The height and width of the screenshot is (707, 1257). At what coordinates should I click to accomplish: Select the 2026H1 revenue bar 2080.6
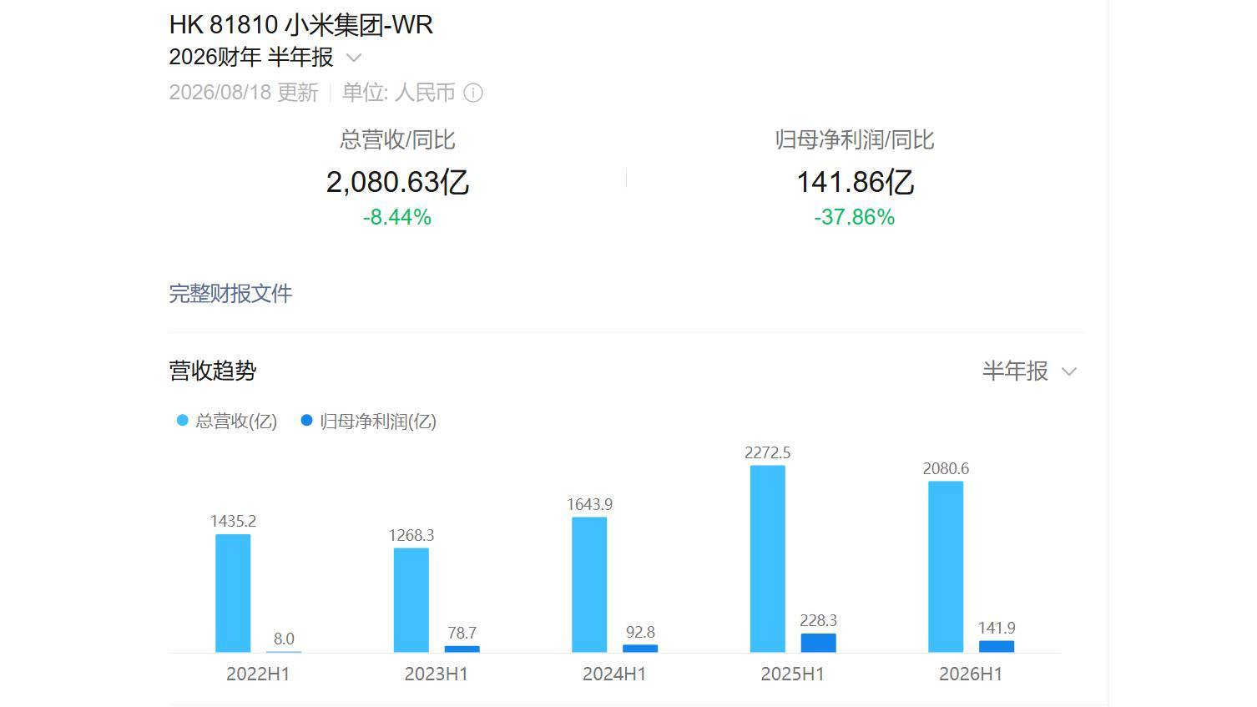[946, 567]
